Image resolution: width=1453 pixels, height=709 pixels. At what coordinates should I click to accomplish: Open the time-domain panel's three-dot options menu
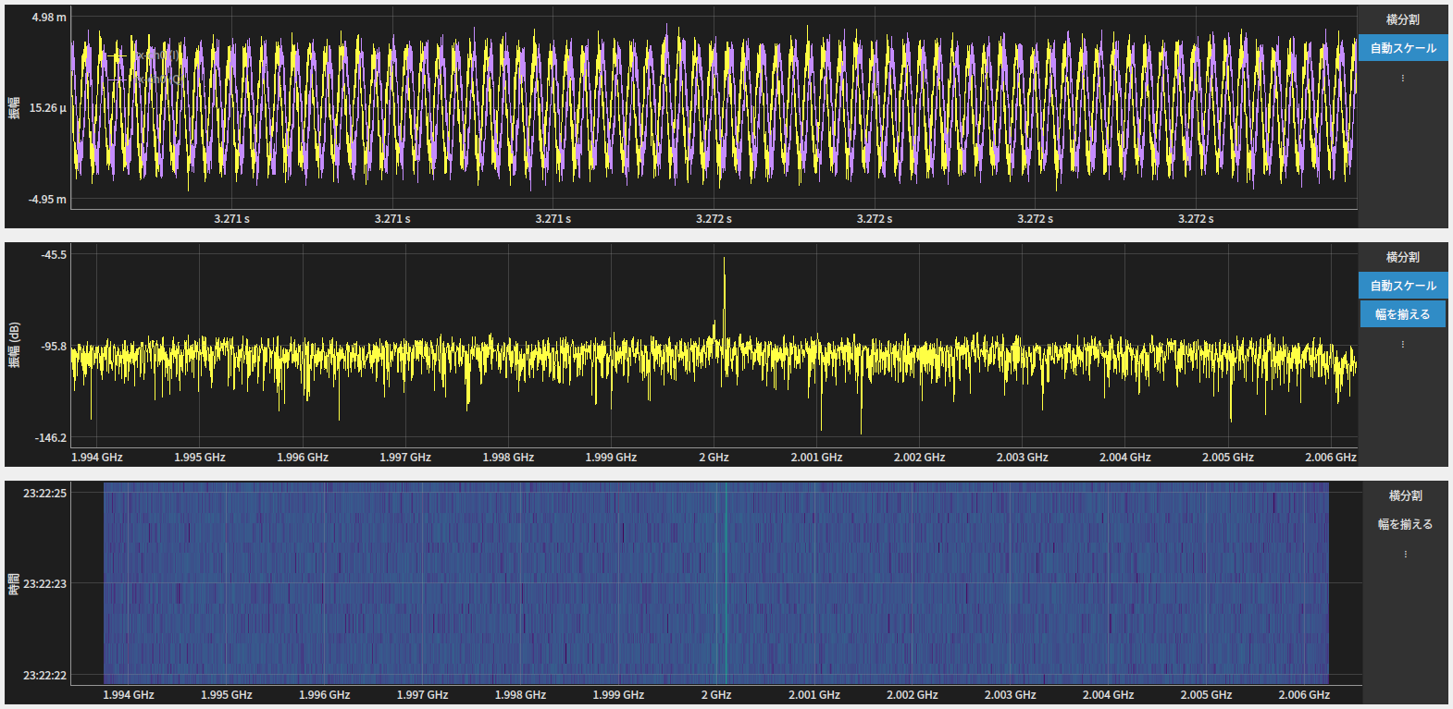1402,78
